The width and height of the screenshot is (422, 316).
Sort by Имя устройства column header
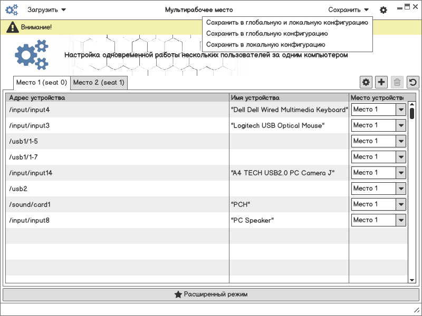tap(289, 98)
